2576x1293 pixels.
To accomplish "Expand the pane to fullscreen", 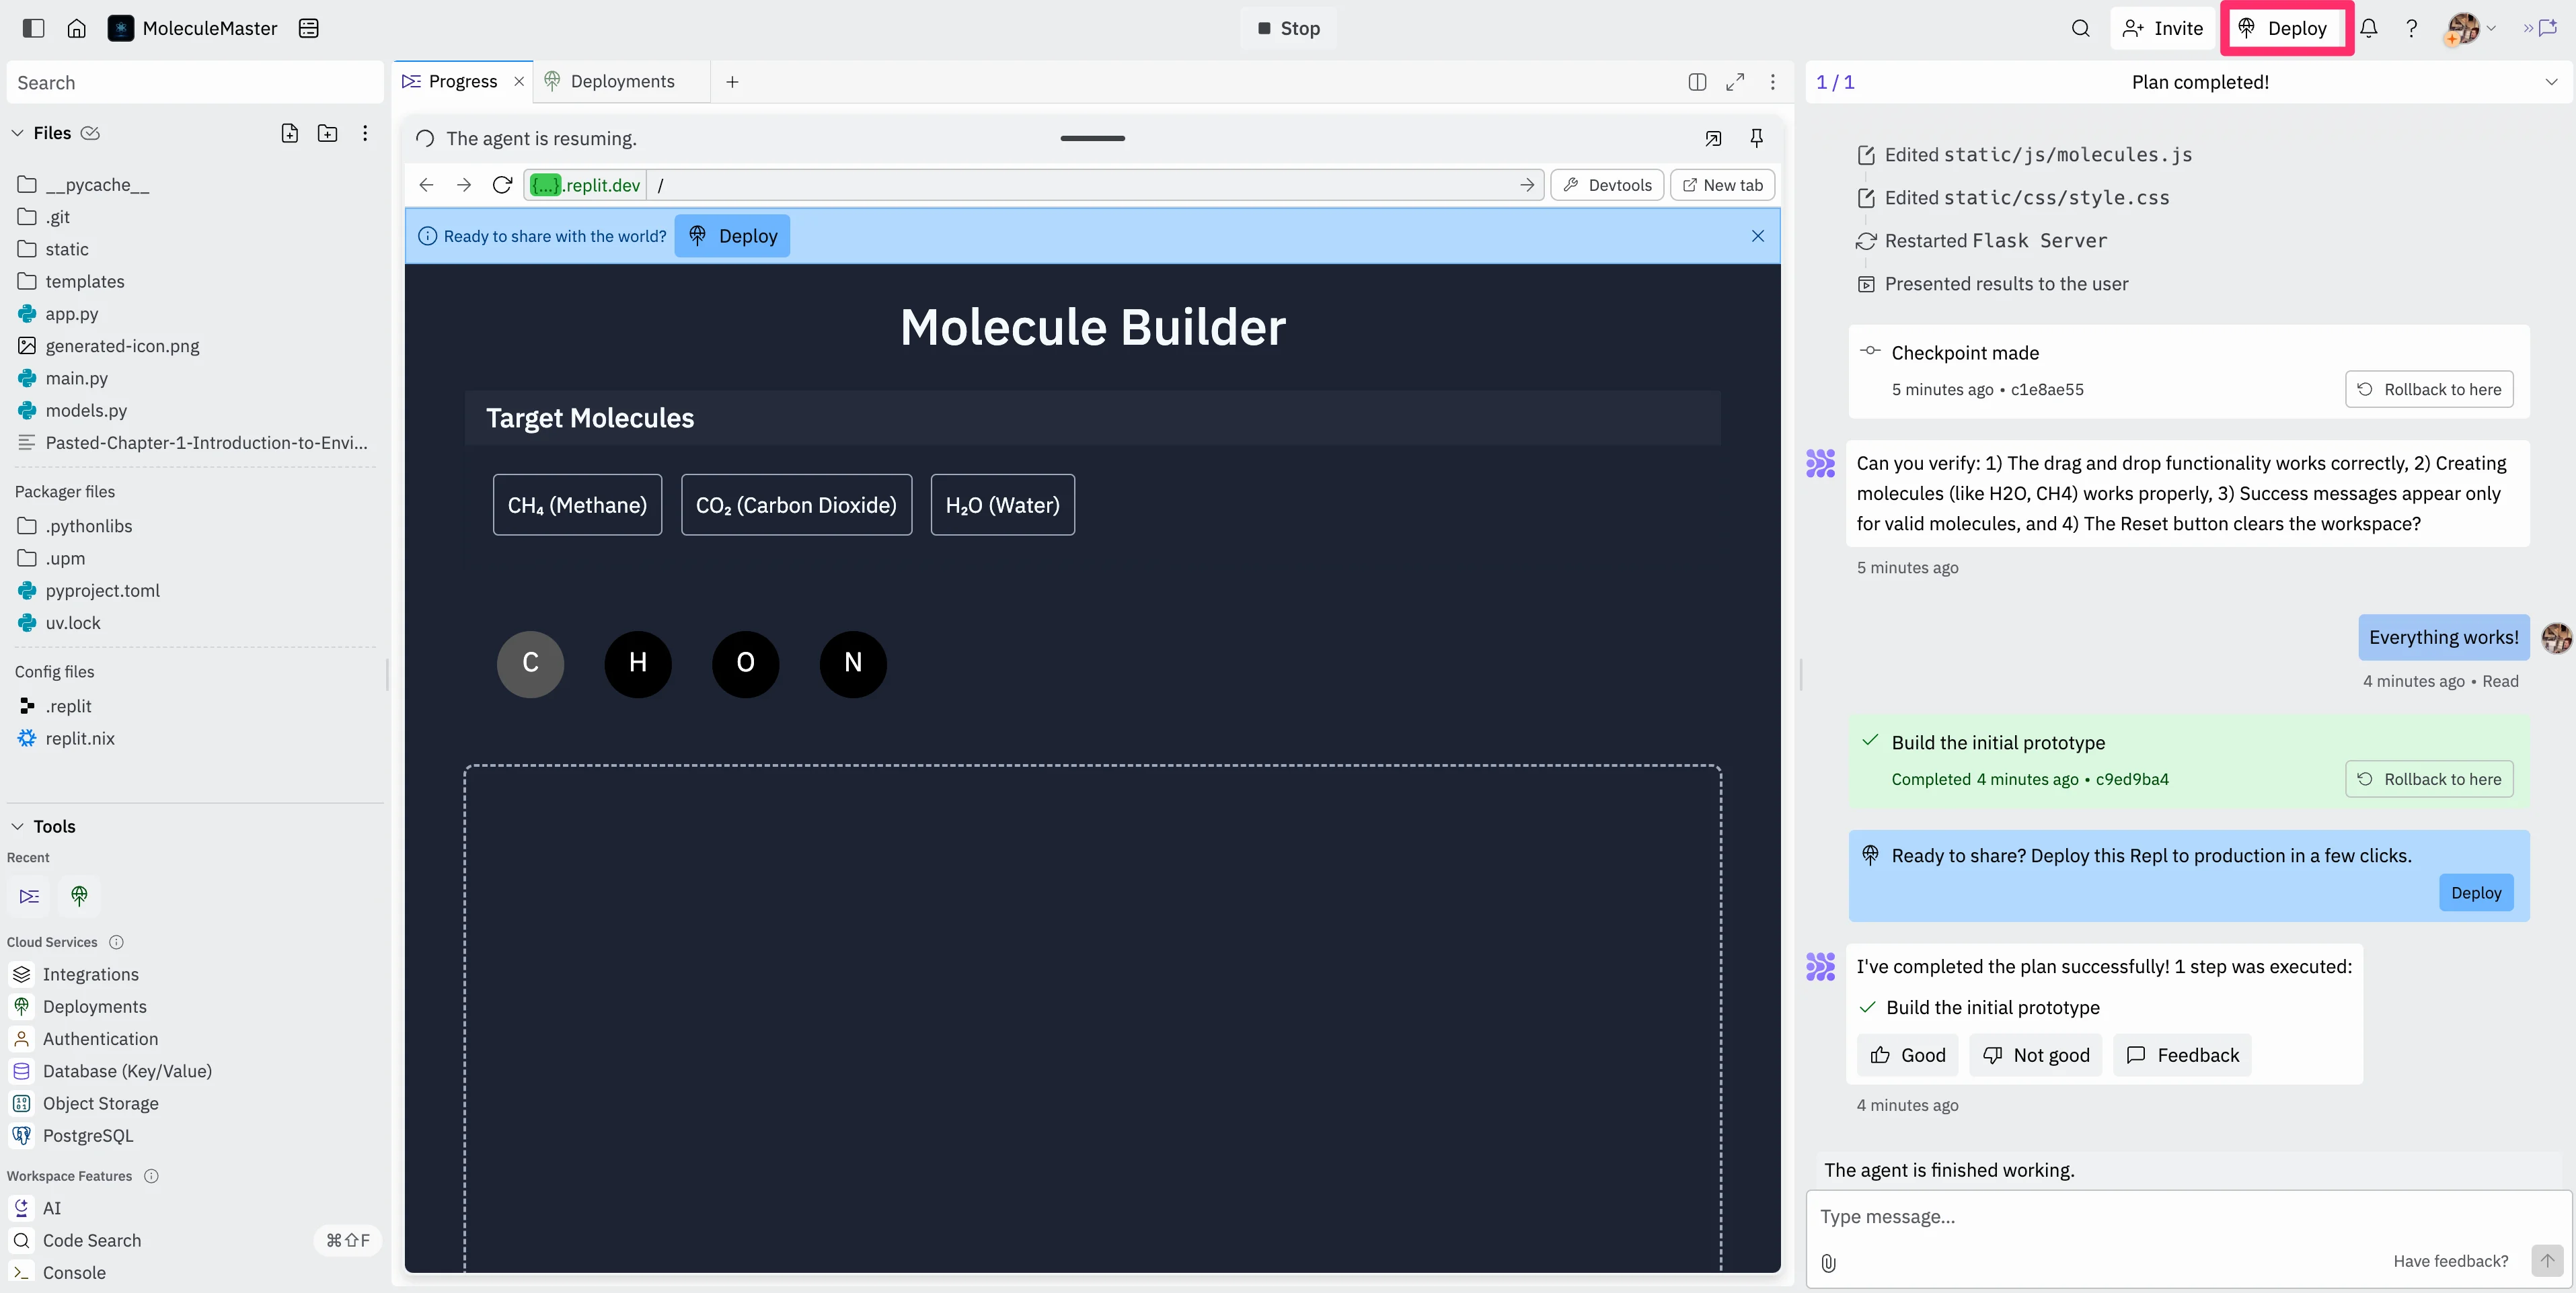I will [x=1735, y=82].
